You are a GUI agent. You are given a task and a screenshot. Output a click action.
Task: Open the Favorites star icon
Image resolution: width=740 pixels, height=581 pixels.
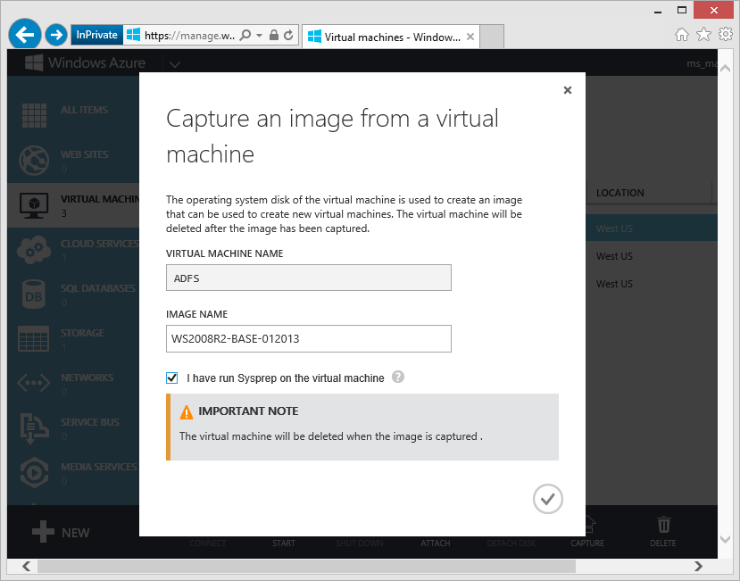703,35
